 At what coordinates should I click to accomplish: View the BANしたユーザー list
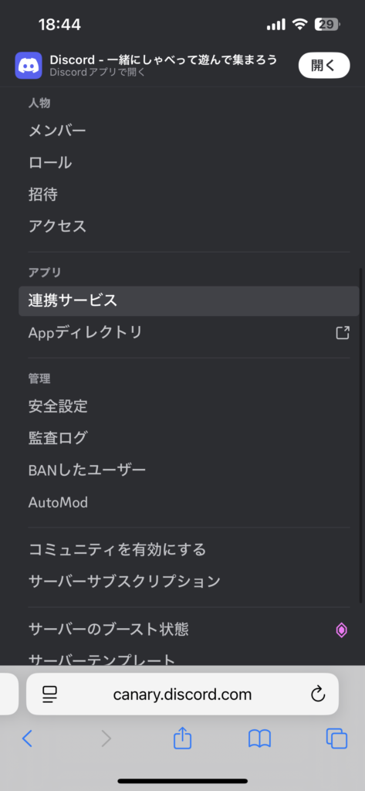pos(188,470)
